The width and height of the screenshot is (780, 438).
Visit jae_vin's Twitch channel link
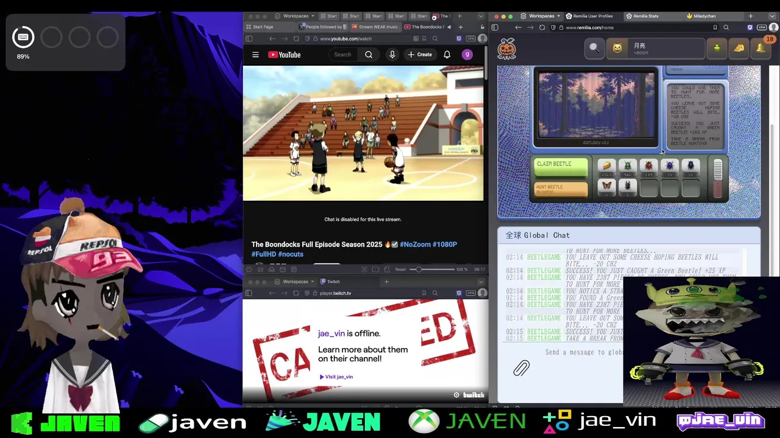[336, 377]
